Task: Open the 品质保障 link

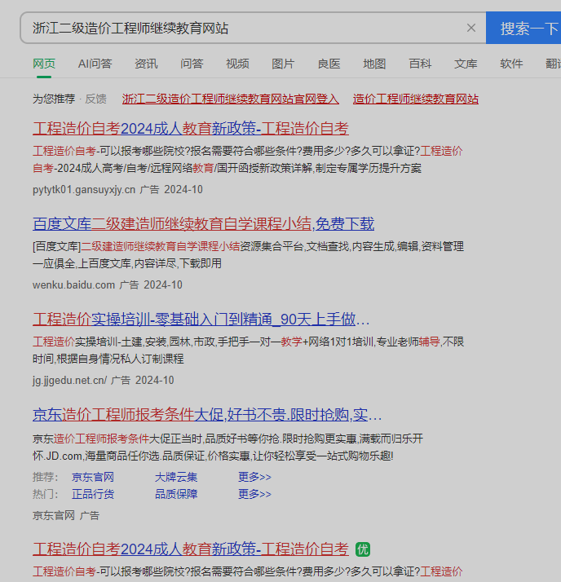Action: [176, 495]
